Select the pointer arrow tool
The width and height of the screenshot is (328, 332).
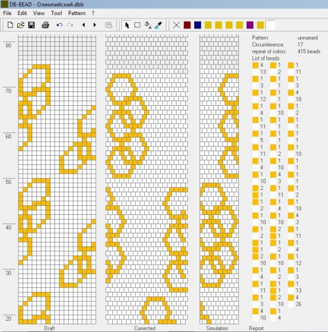pos(127,25)
